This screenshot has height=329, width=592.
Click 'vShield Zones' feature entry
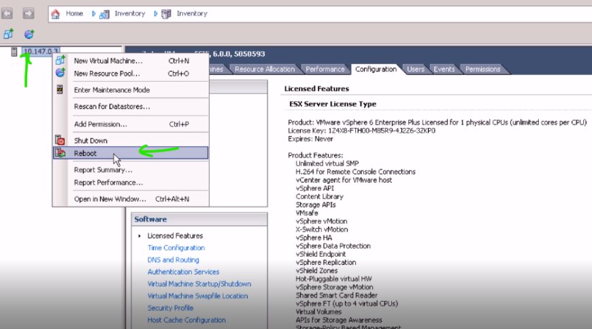(x=317, y=271)
